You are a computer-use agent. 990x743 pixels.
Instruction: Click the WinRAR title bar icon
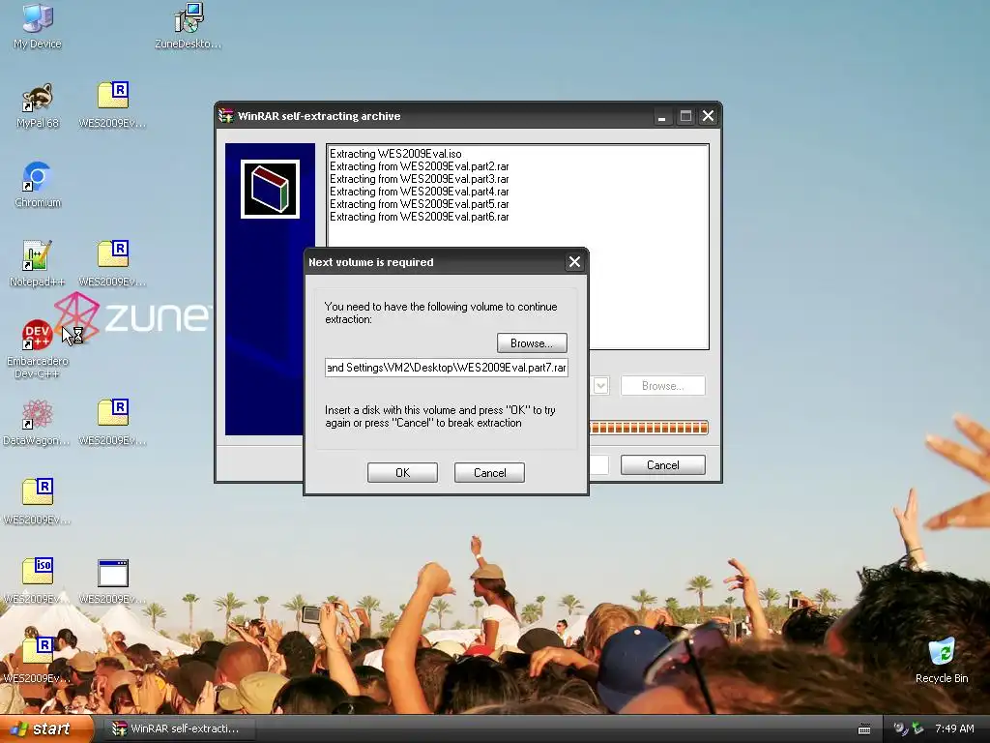tap(226, 116)
